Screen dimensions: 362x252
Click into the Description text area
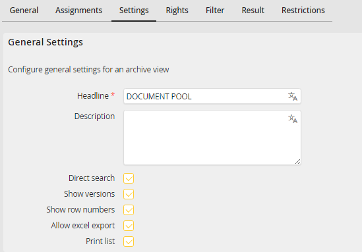tap(212, 138)
